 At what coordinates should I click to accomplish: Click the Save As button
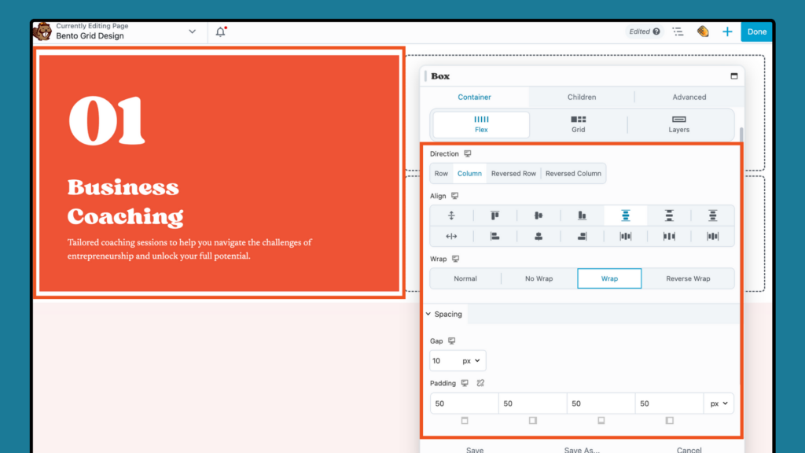point(582,448)
